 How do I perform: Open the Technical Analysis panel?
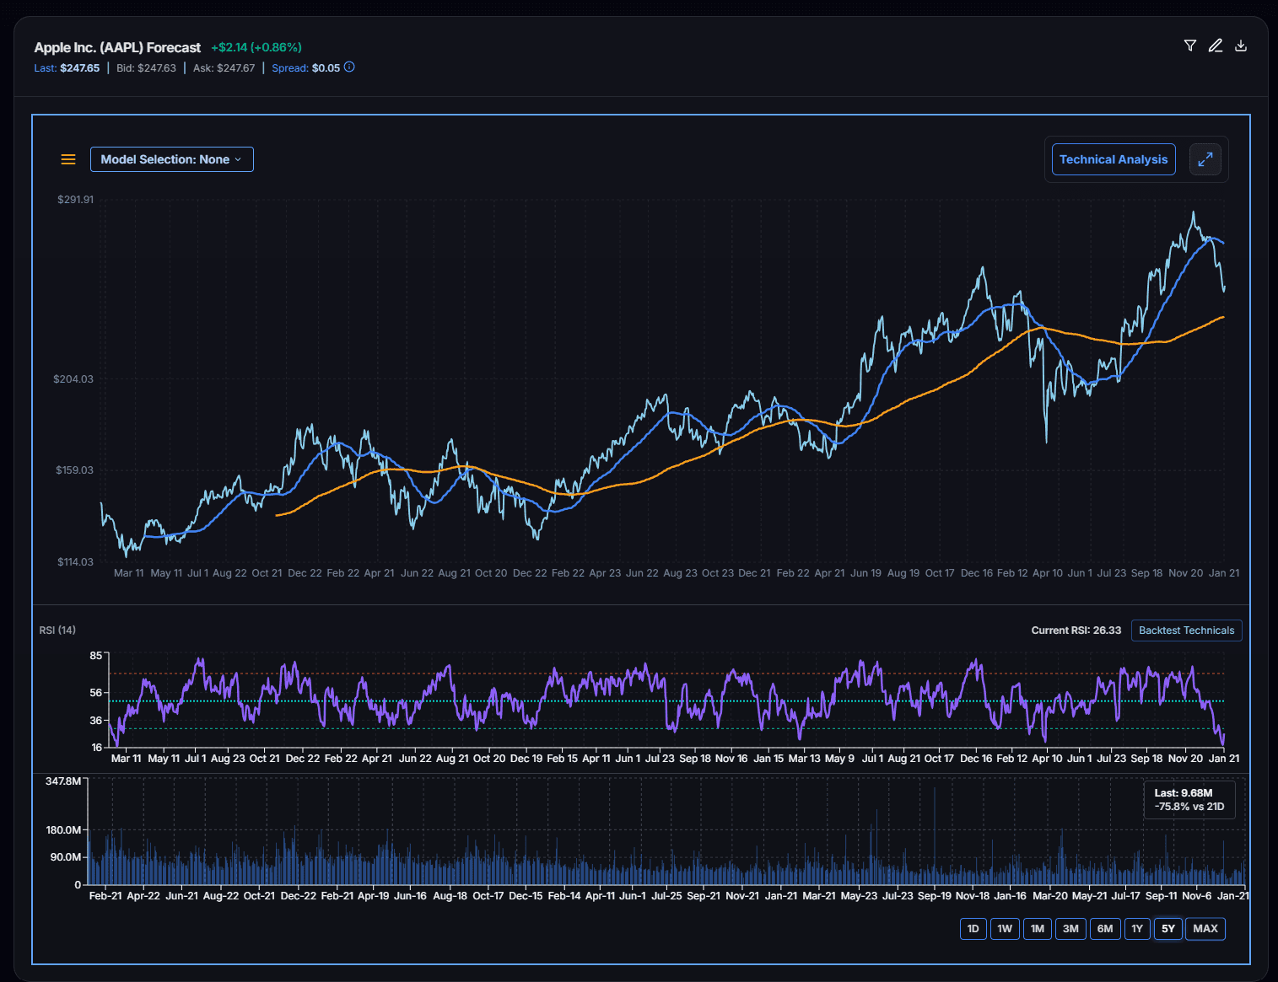pyautogui.click(x=1113, y=158)
